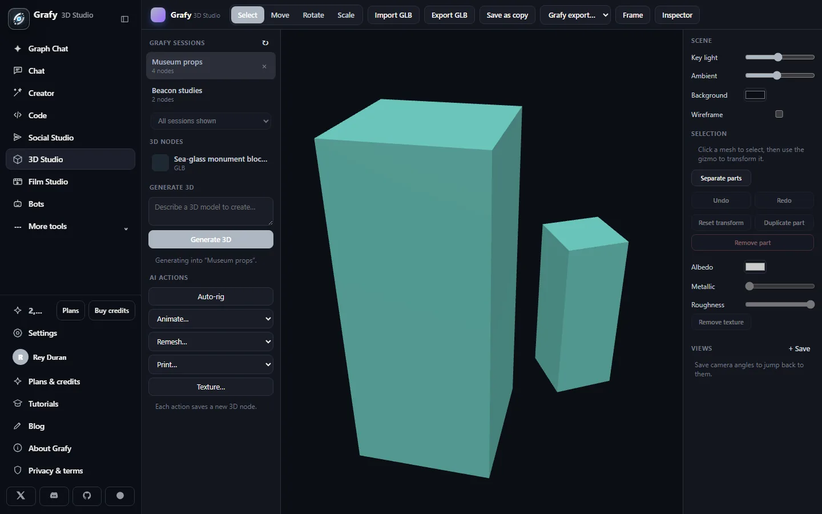Open the Grafy export dropdown

coord(575,15)
